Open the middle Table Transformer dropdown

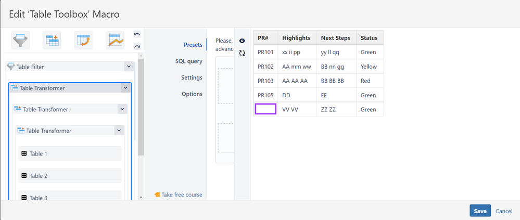point(122,109)
